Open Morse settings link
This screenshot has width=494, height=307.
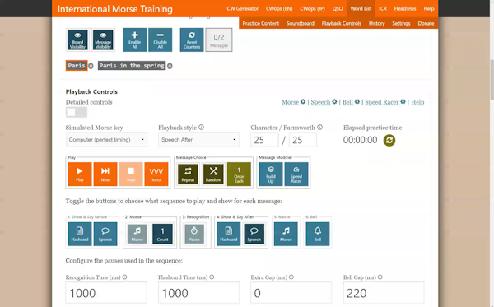tap(293, 102)
